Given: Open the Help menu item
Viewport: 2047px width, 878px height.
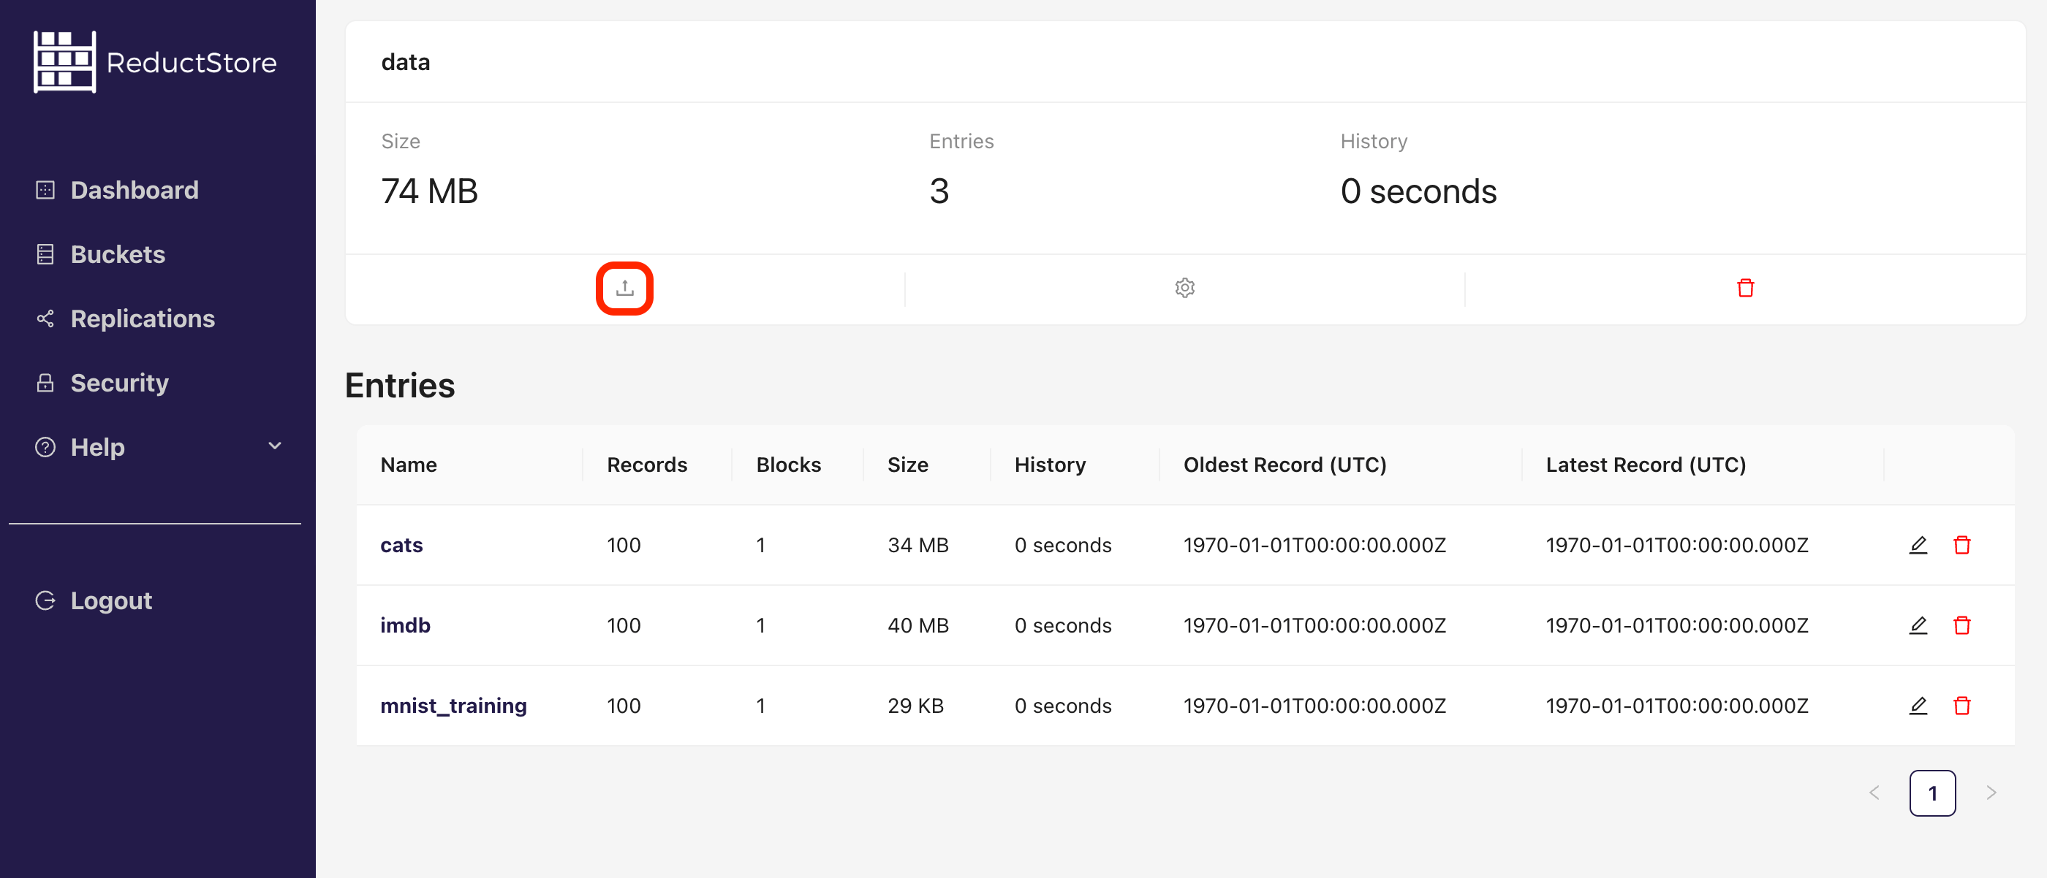Looking at the screenshot, I should point(97,446).
